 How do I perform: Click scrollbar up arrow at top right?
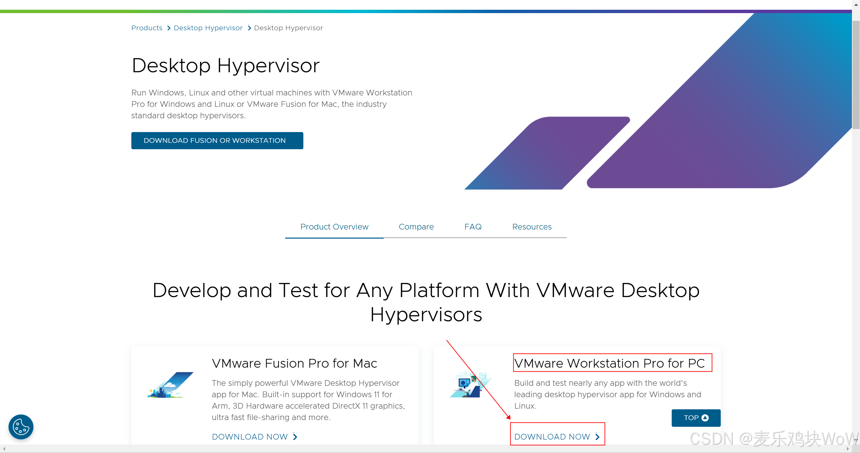click(856, 4)
